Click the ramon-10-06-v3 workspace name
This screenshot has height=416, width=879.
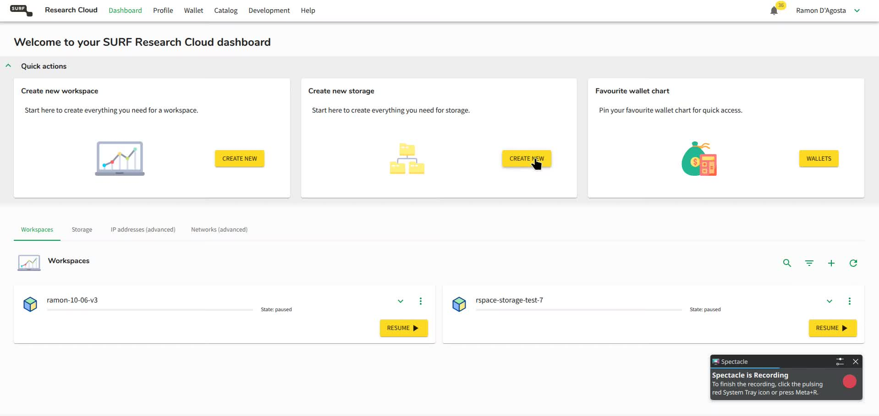tap(72, 300)
